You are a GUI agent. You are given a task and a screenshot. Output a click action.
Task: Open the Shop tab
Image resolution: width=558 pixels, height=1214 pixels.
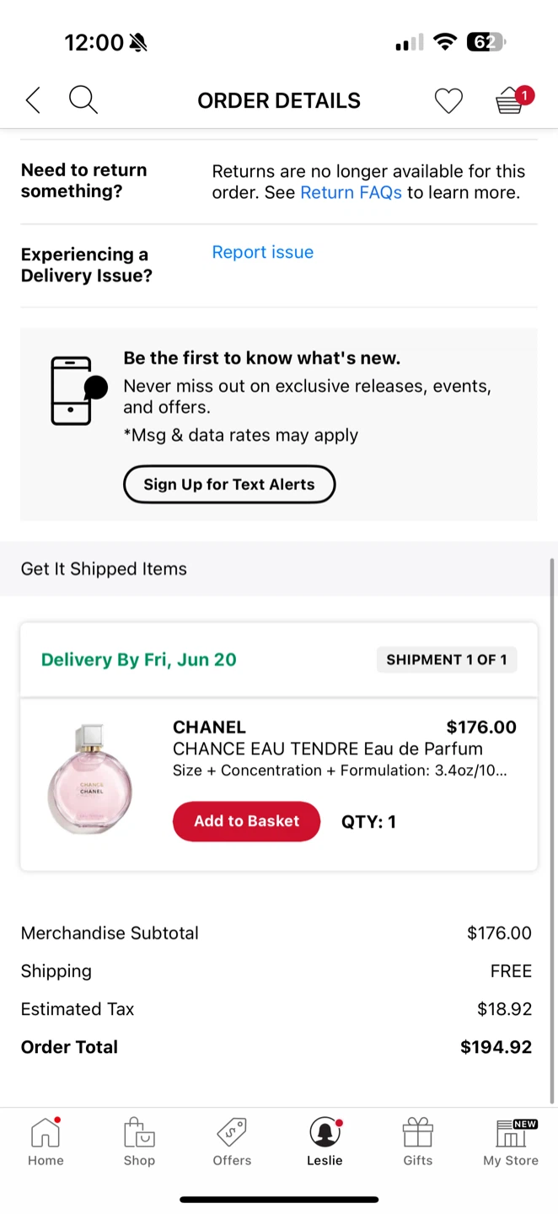click(139, 1141)
